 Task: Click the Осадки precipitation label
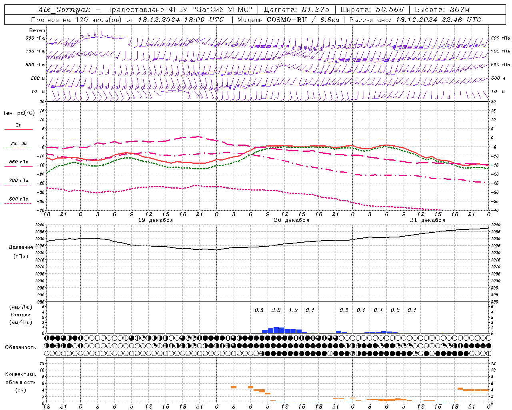pos(21,315)
